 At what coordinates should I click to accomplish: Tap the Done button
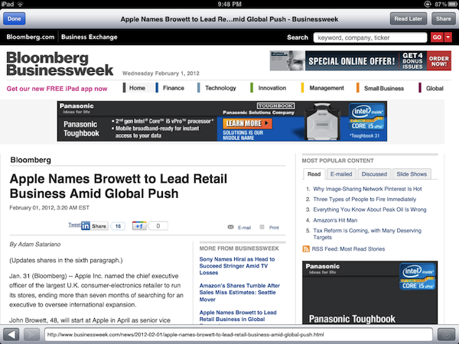pyautogui.click(x=15, y=18)
